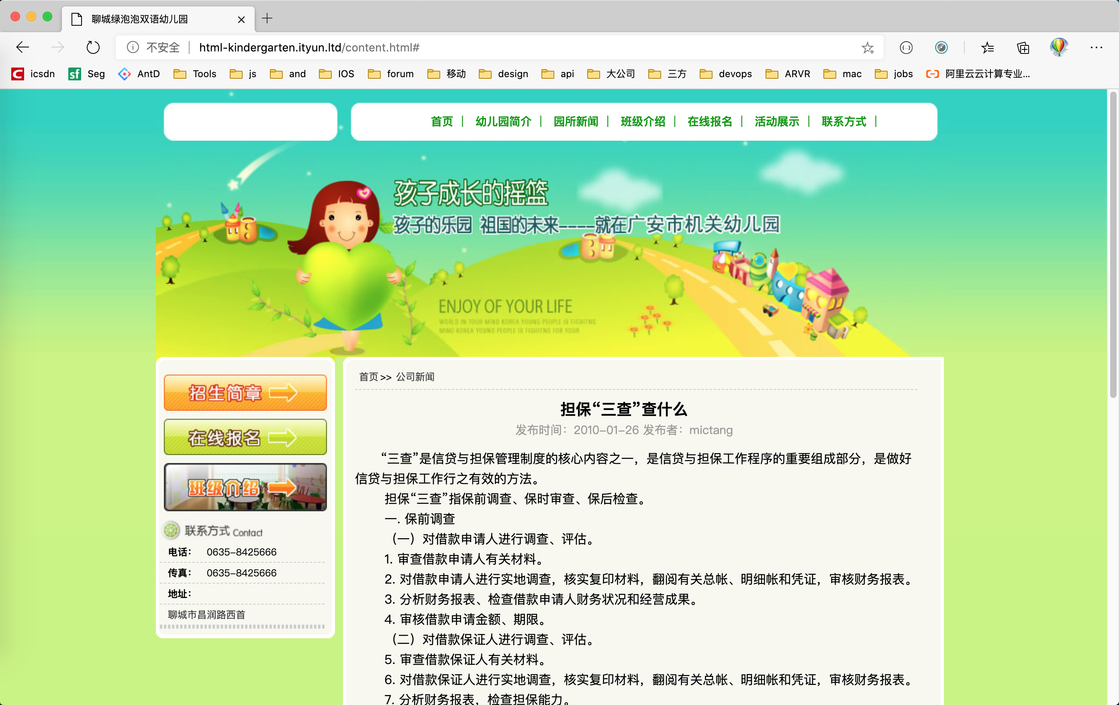Click the hot air balloon profile icon
This screenshot has width=1119, height=705.
tap(1059, 47)
